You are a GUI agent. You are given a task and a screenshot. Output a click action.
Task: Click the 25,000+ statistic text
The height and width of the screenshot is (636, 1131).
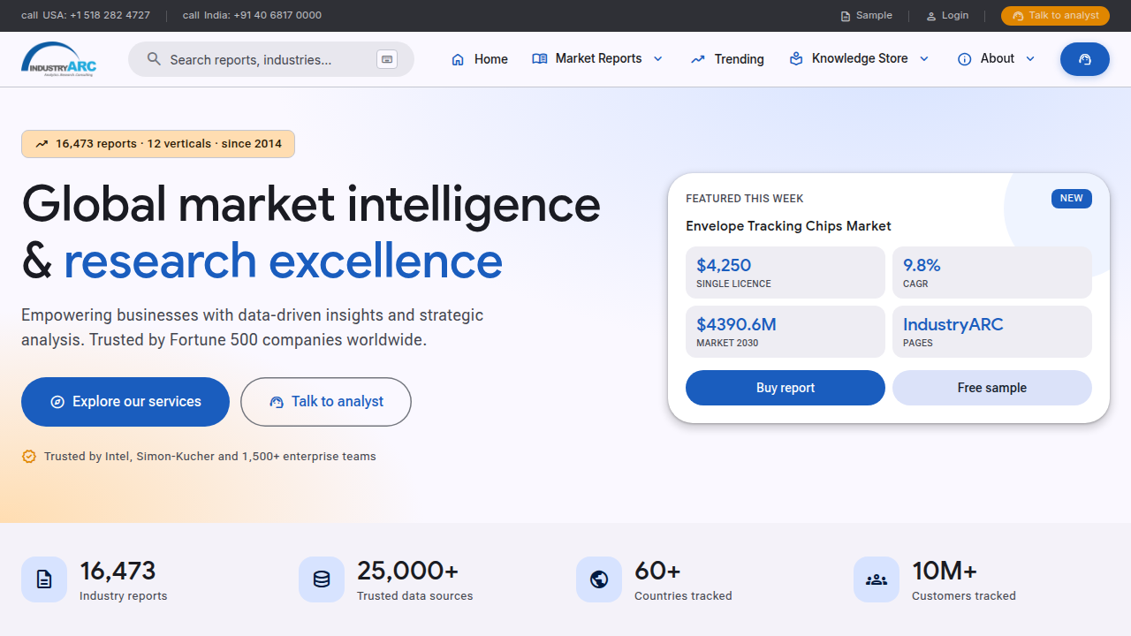tap(408, 571)
